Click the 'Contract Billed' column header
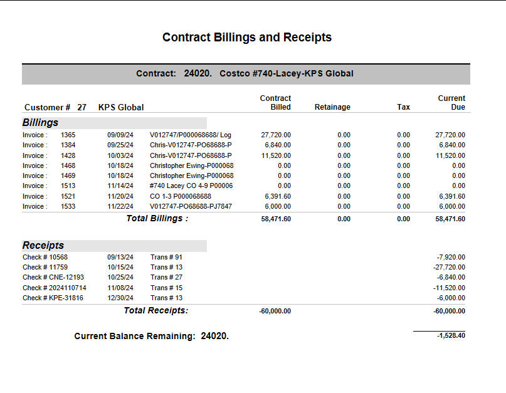The image size is (506, 393). (276, 103)
